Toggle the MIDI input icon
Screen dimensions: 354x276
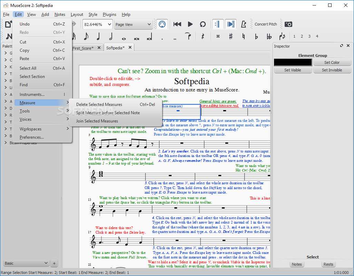[x=162, y=24]
